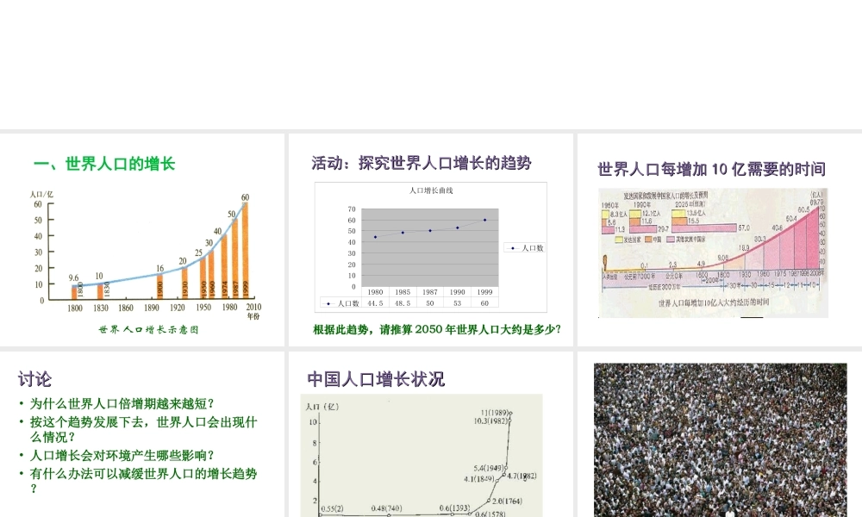Screen dimensions: 862x517
Task: Click the table year header 1999
Action: coord(484,292)
